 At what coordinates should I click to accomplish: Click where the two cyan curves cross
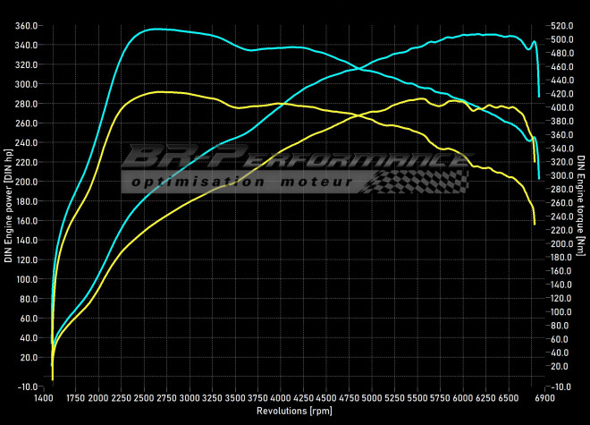point(356,69)
